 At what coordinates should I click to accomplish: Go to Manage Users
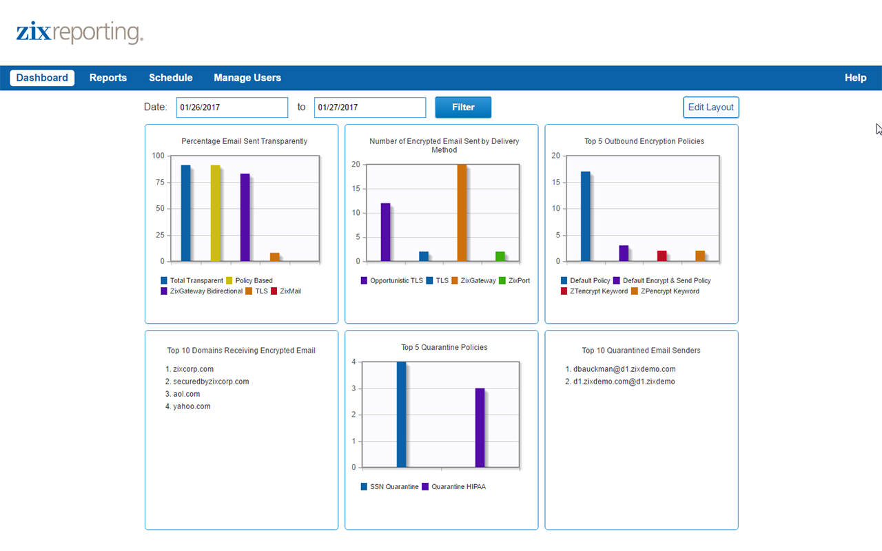point(247,78)
